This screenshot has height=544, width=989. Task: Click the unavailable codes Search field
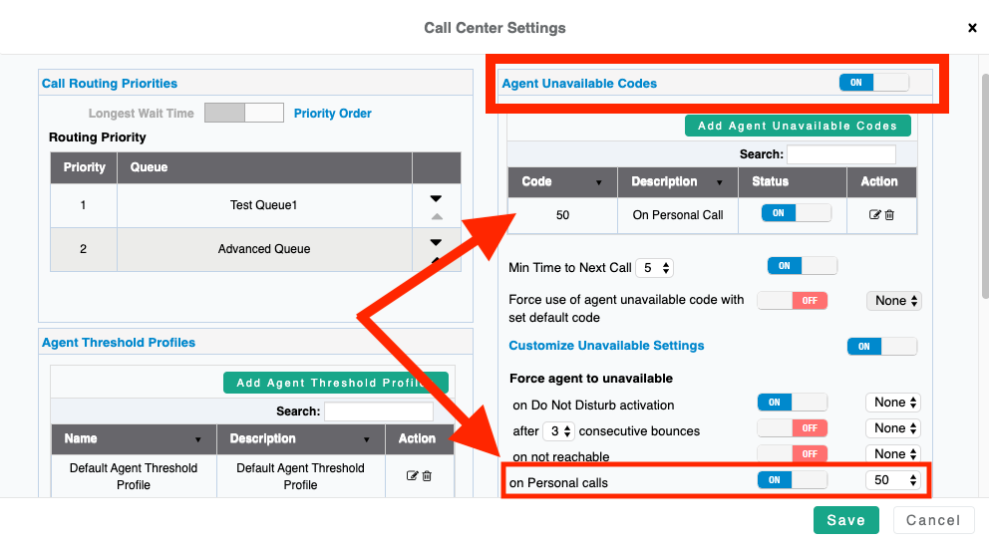(840, 154)
